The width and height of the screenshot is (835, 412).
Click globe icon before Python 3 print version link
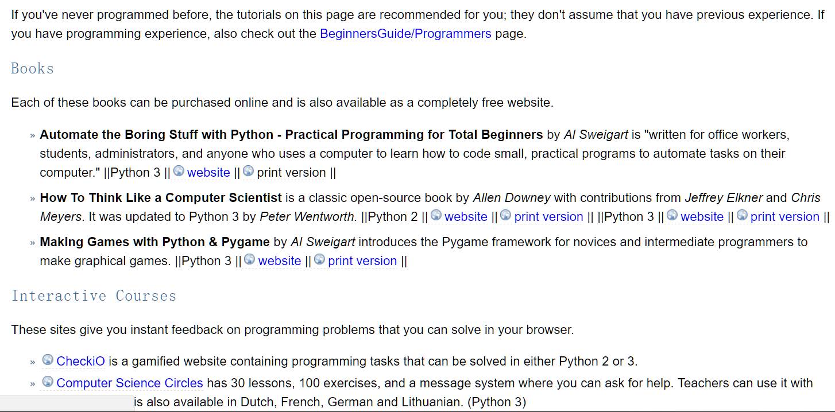742,215
